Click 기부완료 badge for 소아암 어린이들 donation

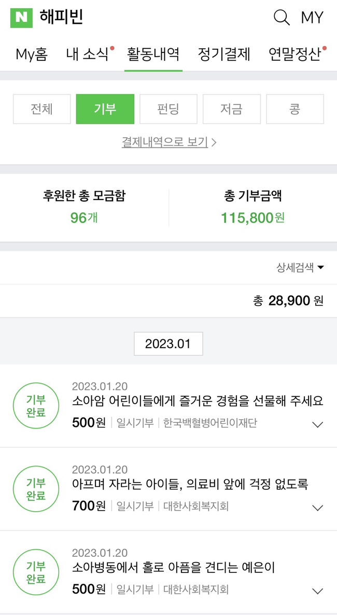coord(36,406)
